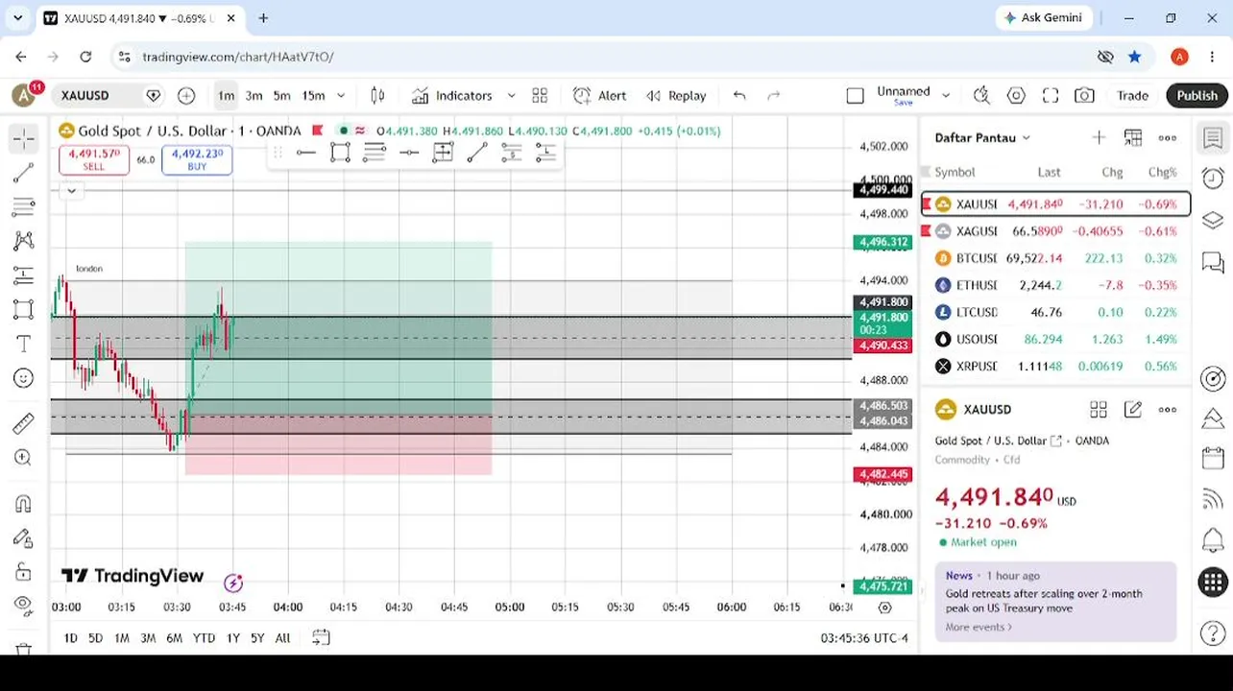Screen dimensions: 1233x691
Task: Open Ask Gemini in browser
Action: (1043, 17)
